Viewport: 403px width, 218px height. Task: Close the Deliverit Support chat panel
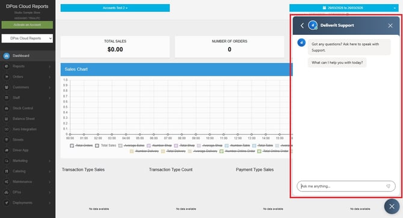pos(390,26)
